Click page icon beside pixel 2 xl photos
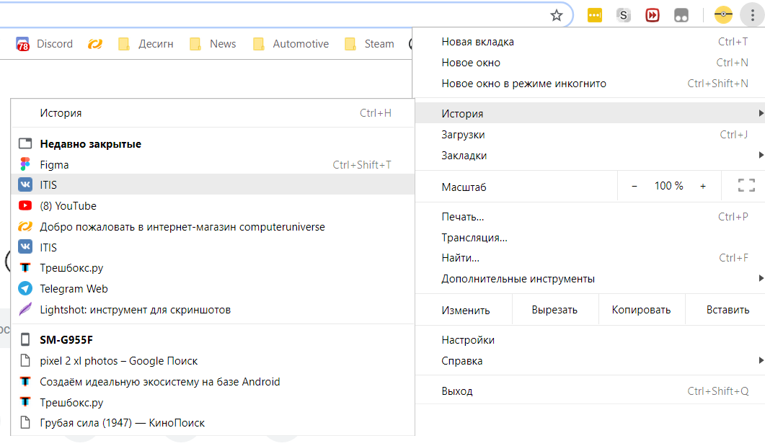Image resolution: width=765 pixels, height=446 pixels. [25, 361]
